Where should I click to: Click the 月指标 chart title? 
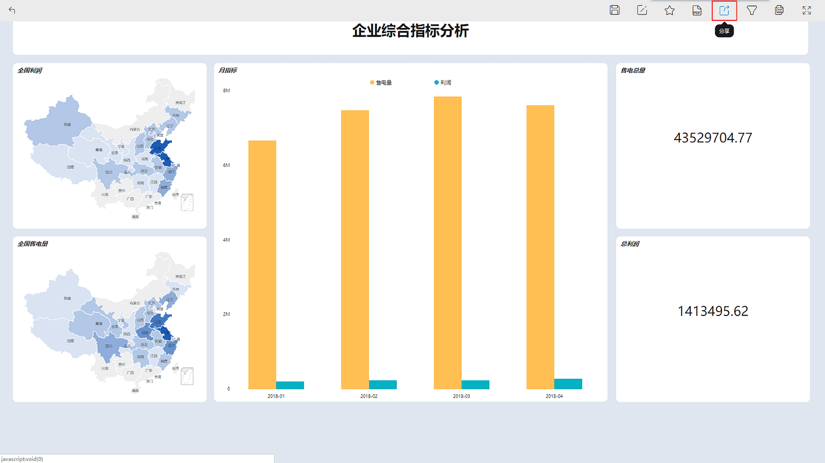tap(228, 70)
